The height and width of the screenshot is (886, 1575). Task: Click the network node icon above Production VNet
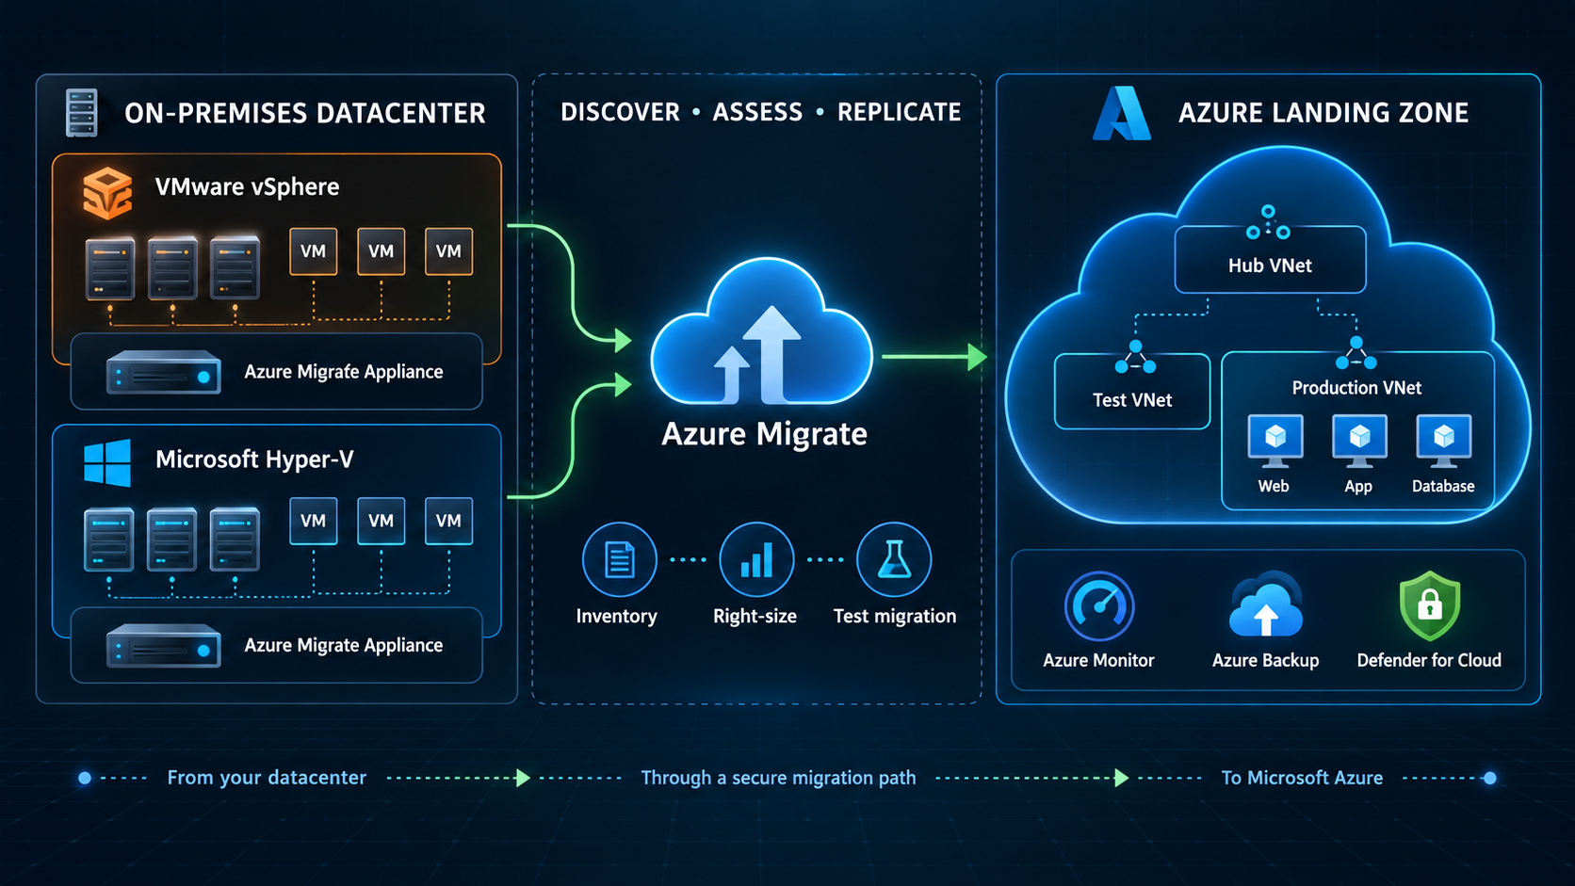click(1356, 354)
